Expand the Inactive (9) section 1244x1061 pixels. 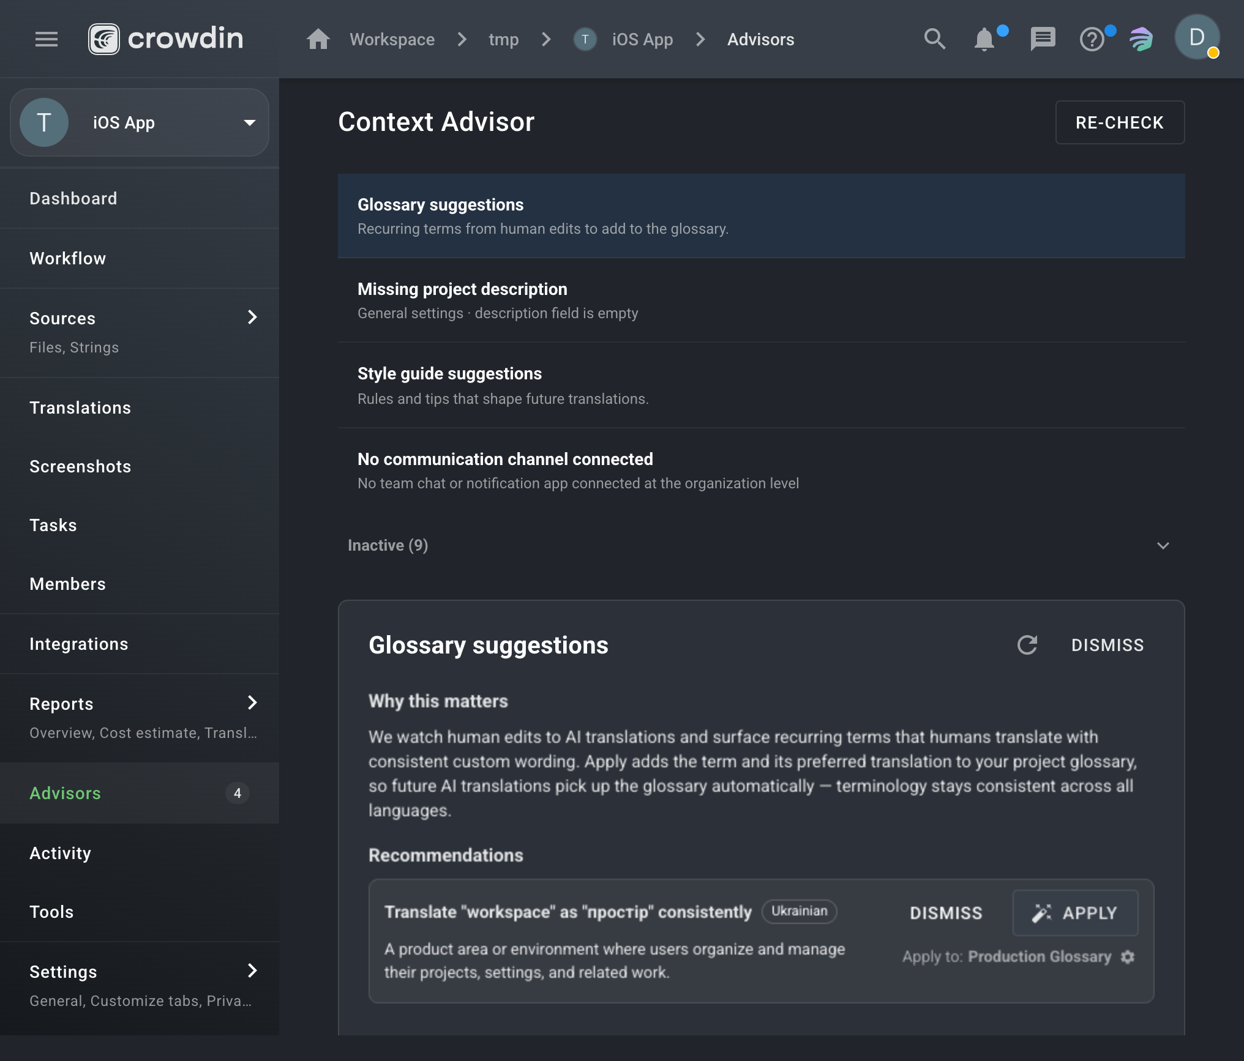761,545
